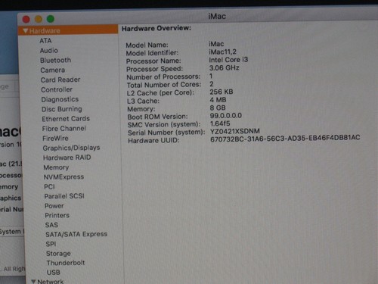Click the Hardware Overview heading
This screenshot has height=284, width=378.
[x=156, y=28]
